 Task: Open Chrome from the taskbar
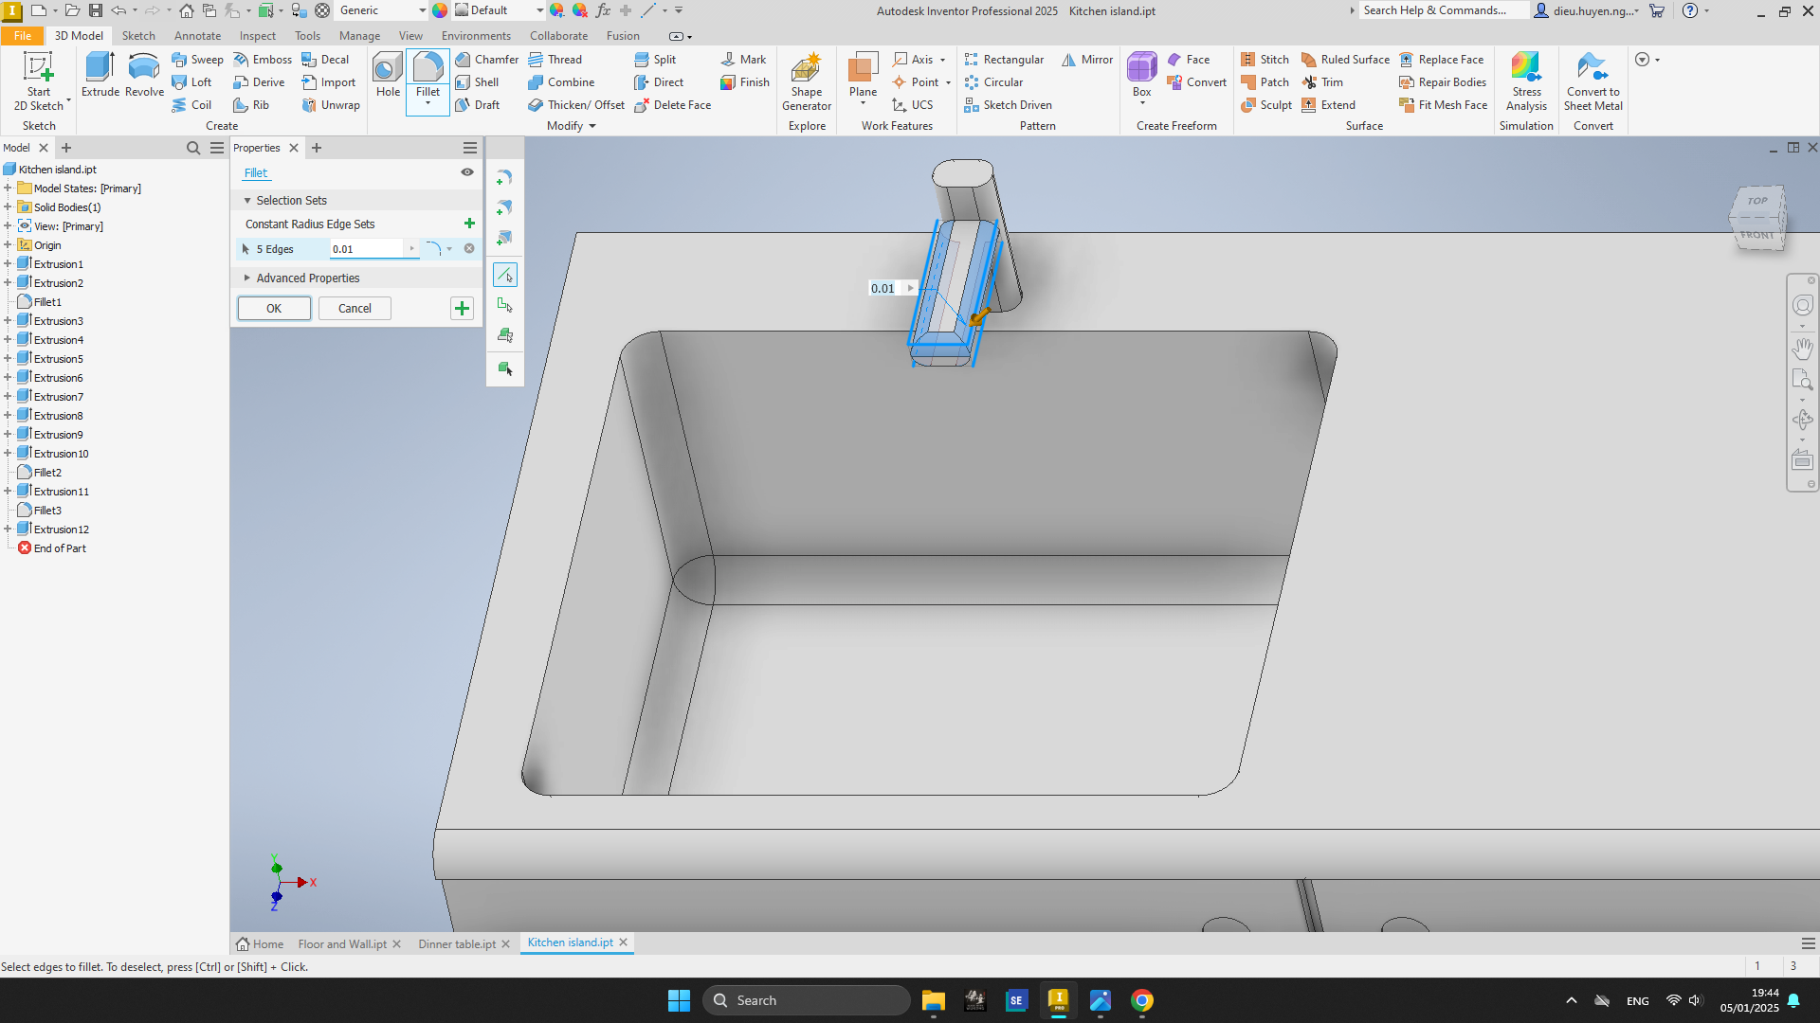[1141, 1000]
